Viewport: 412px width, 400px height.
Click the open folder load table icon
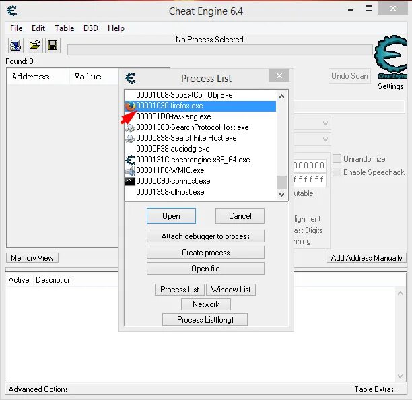coord(35,46)
